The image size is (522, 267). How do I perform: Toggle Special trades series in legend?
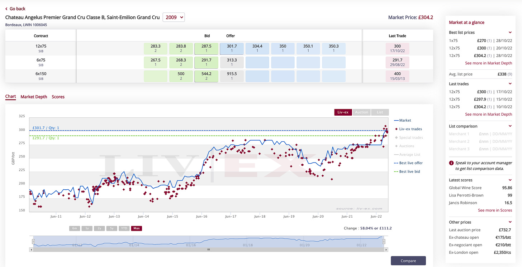409,138
